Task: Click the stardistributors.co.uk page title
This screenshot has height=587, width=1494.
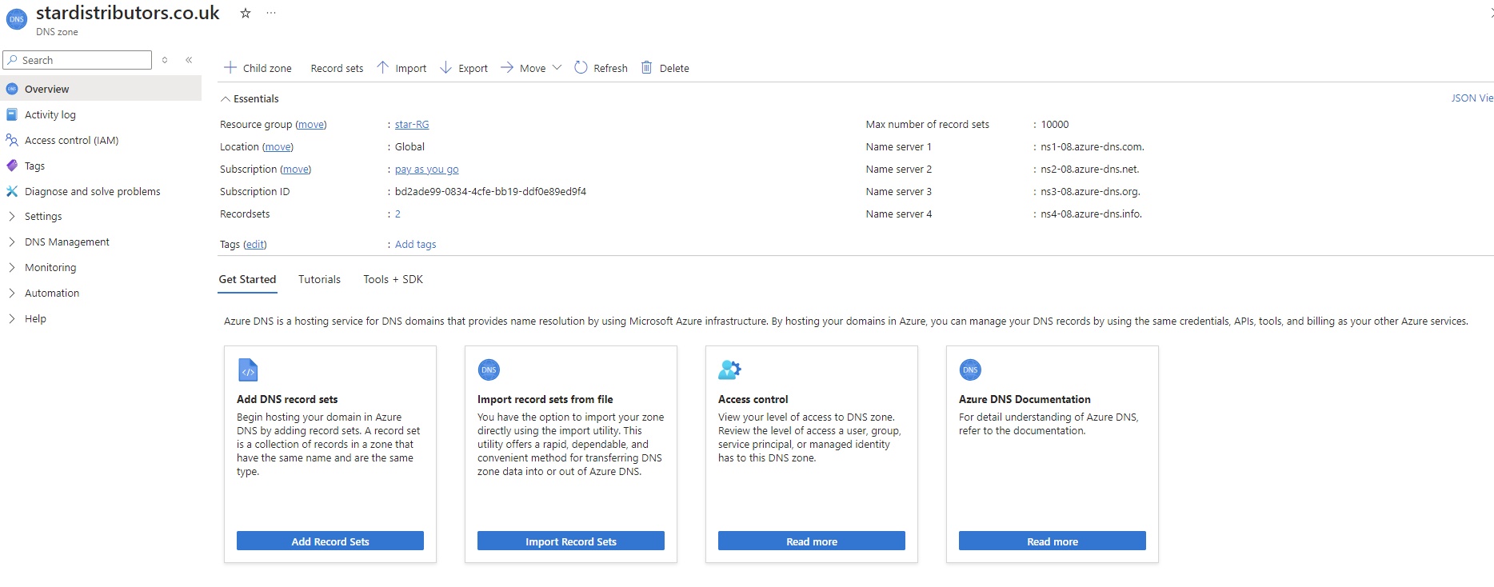Action: pos(128,13)
